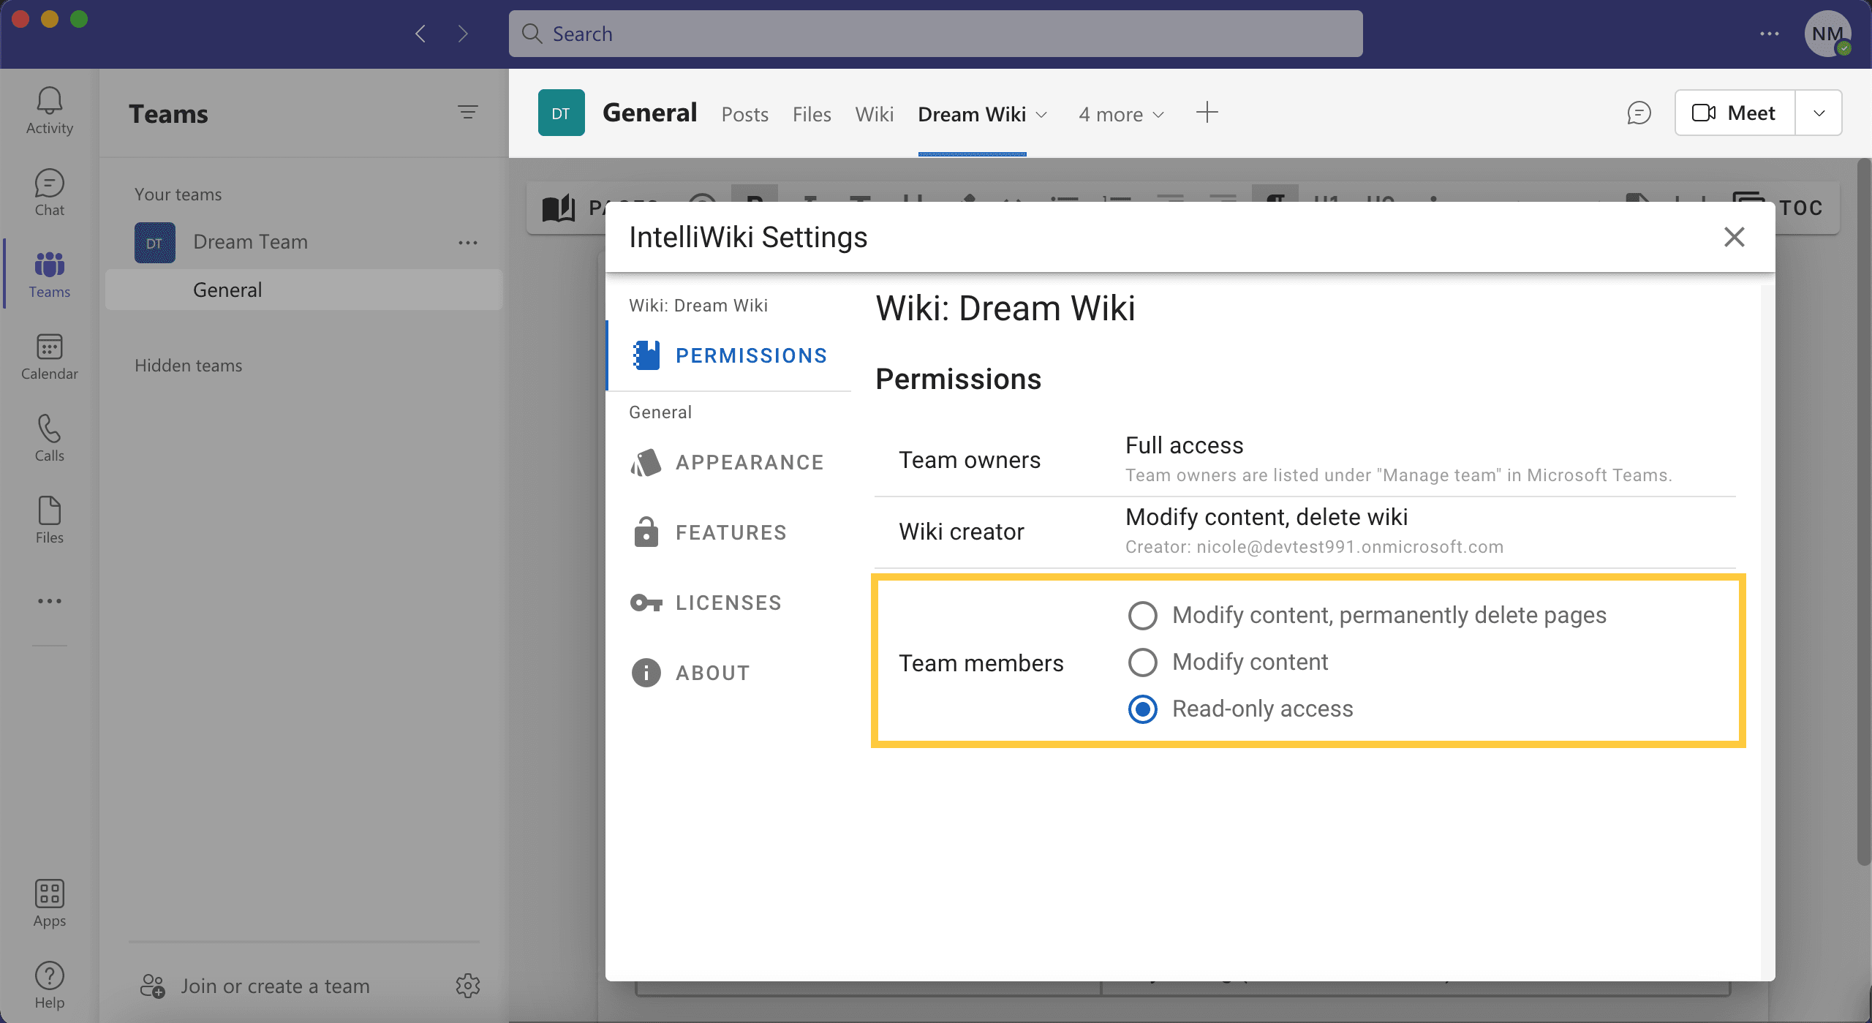
Task: Open Files in the left rail
Action: (49, 520)
